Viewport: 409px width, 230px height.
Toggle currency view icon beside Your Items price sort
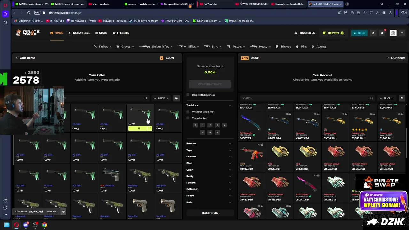(176, 98)
